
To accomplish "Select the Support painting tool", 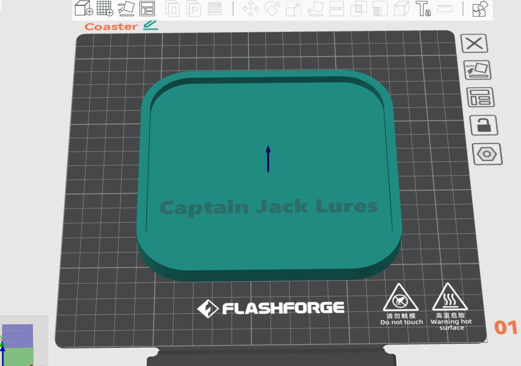I will [x=380, y=9].
